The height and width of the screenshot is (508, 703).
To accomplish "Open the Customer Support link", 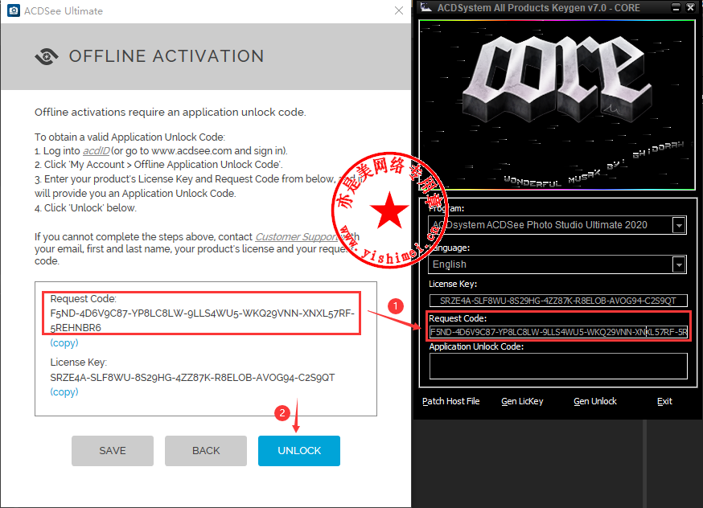I will tap(296, 236).
